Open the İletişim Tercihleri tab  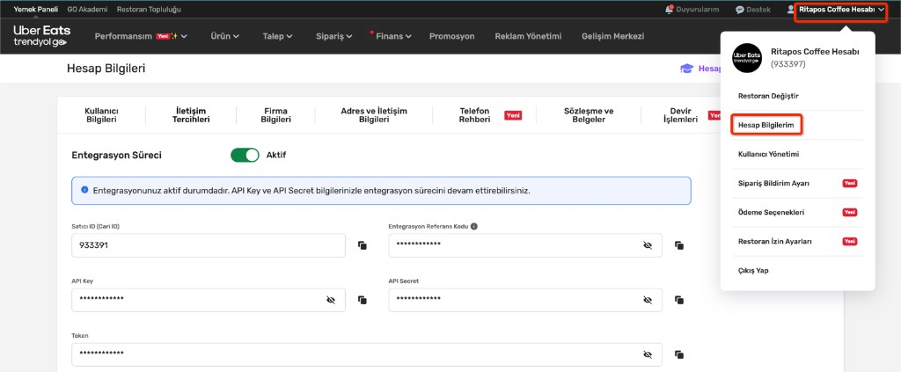[191, 115]
